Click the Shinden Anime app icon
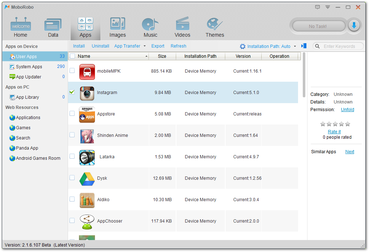The image size is (369, 252). click(87, 136)
